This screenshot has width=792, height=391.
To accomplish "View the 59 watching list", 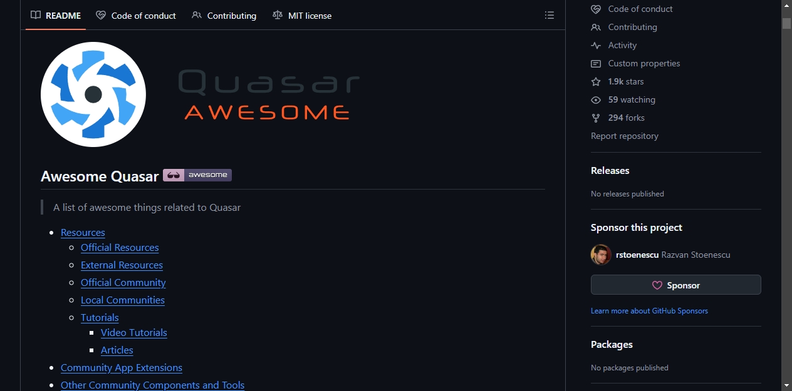I will click(632, 99).
